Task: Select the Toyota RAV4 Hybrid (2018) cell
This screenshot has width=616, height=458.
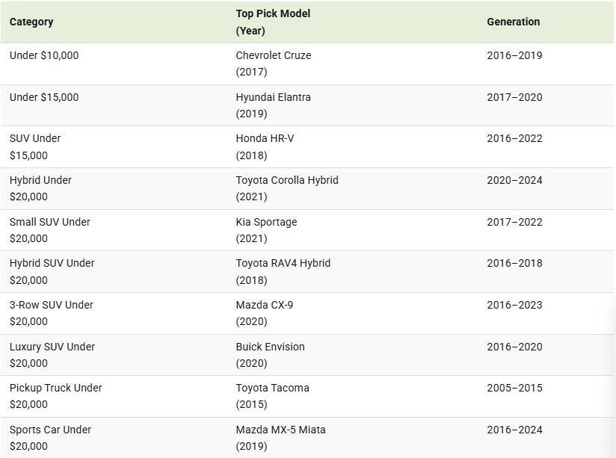Action: 283,271
